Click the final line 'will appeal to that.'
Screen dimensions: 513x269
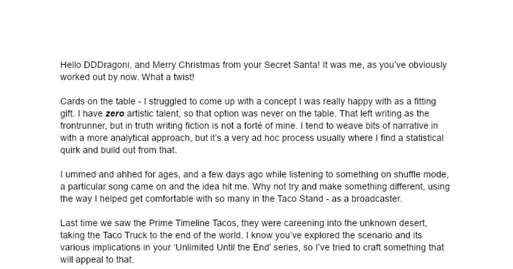pos(97,260)
